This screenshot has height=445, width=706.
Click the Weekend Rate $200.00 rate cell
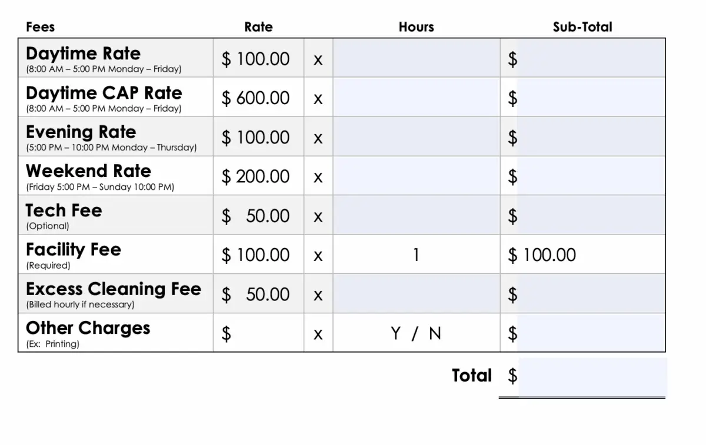click(256, 176)
